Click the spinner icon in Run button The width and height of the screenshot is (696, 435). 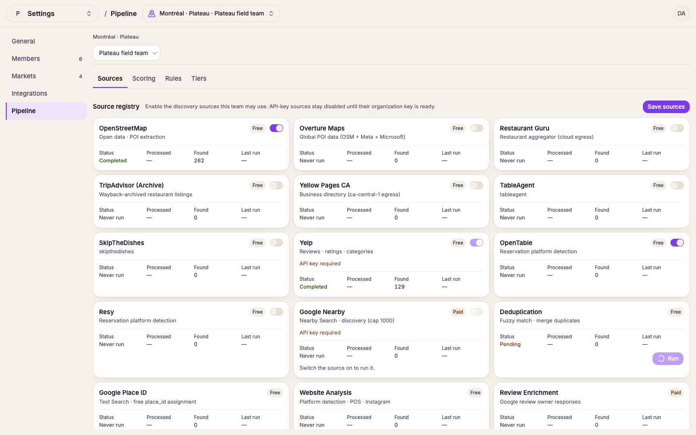[x=661, y=359]
